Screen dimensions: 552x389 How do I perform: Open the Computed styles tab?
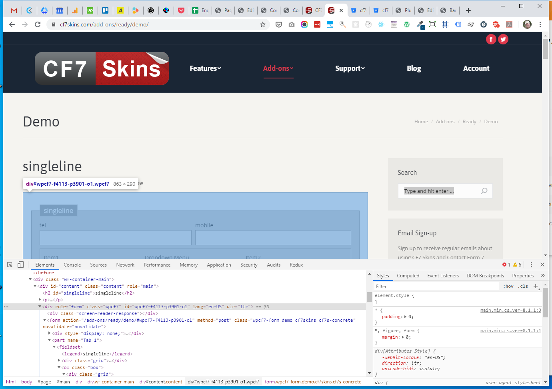408,276
